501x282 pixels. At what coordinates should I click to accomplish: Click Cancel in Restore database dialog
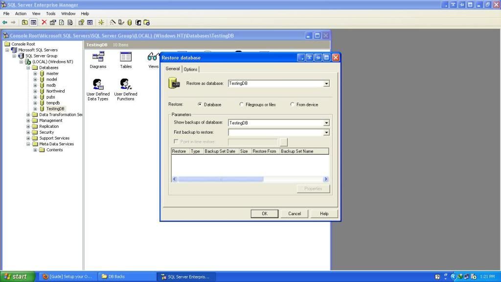tap(295, 214)
